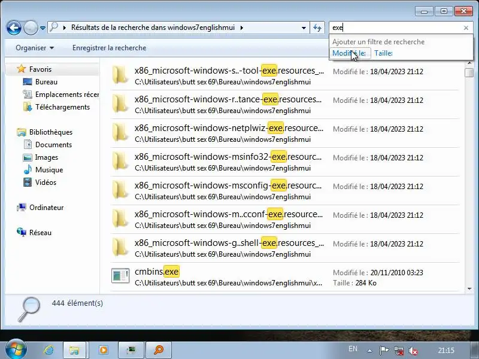Launch Internet Explorer from the taskbar

pyautogui.click(x=49, y=350)
